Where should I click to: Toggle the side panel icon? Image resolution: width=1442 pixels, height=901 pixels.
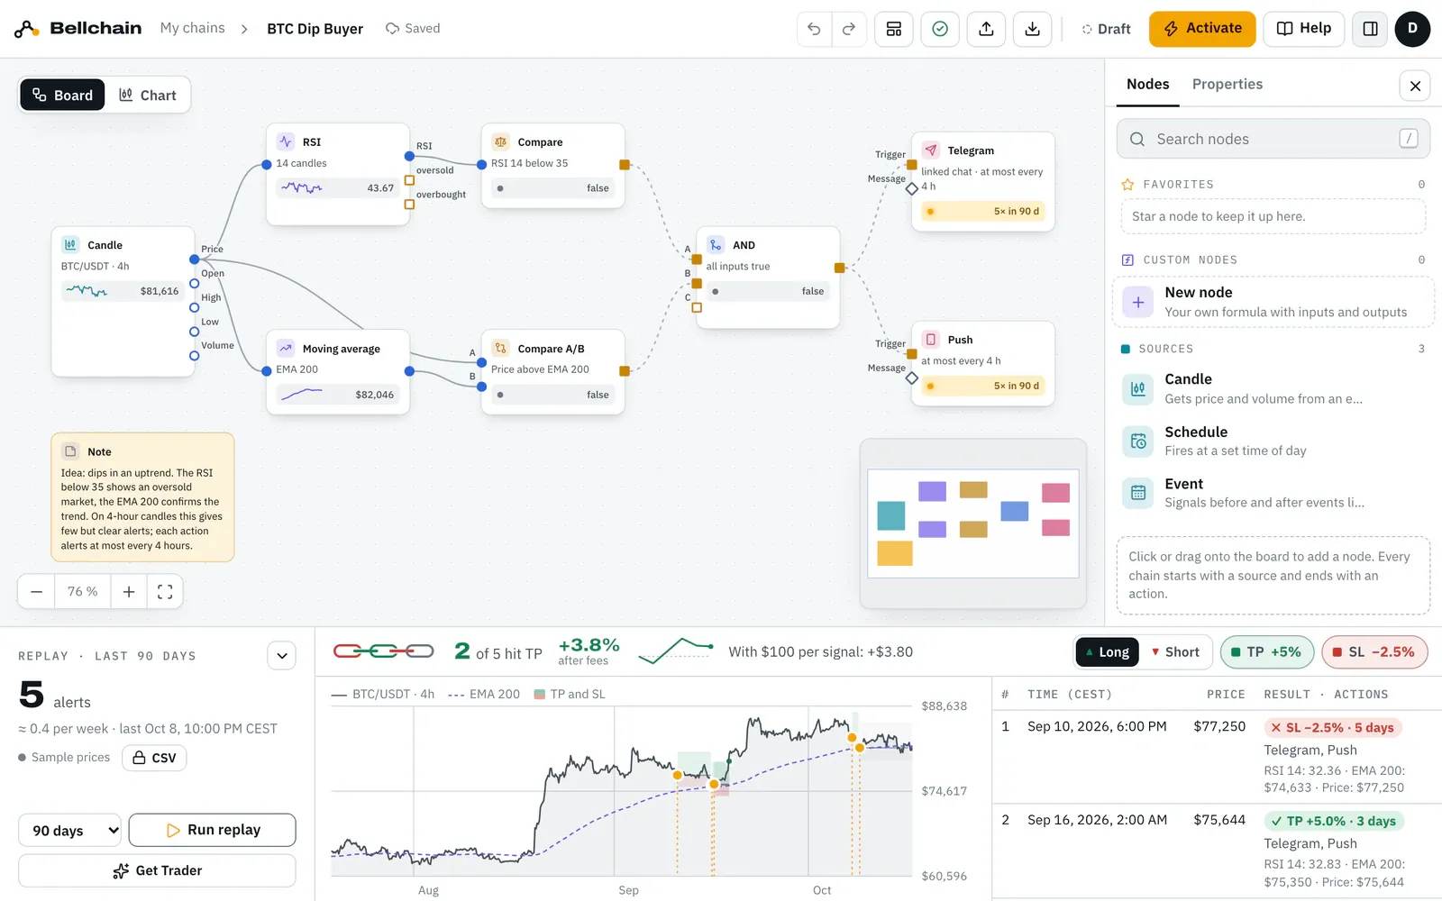click(1370, 29)
